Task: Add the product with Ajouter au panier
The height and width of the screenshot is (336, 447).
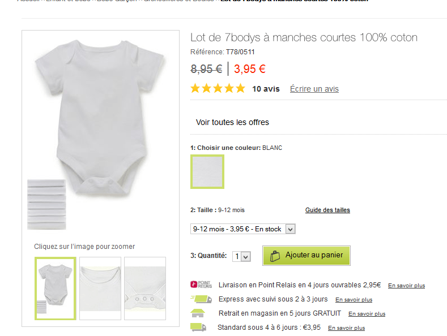Action: [306, 256]
